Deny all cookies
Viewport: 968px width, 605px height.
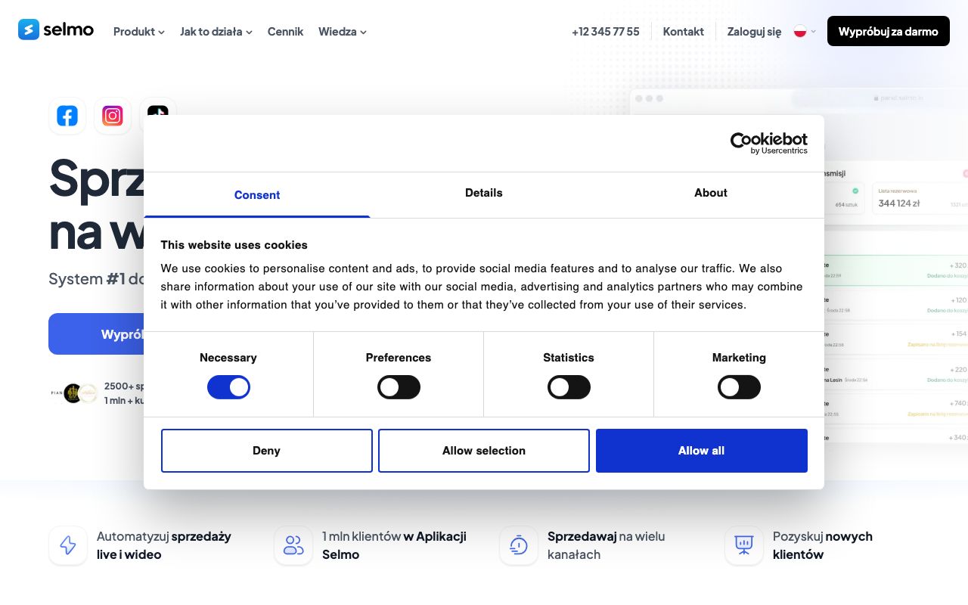coord(267,451)
